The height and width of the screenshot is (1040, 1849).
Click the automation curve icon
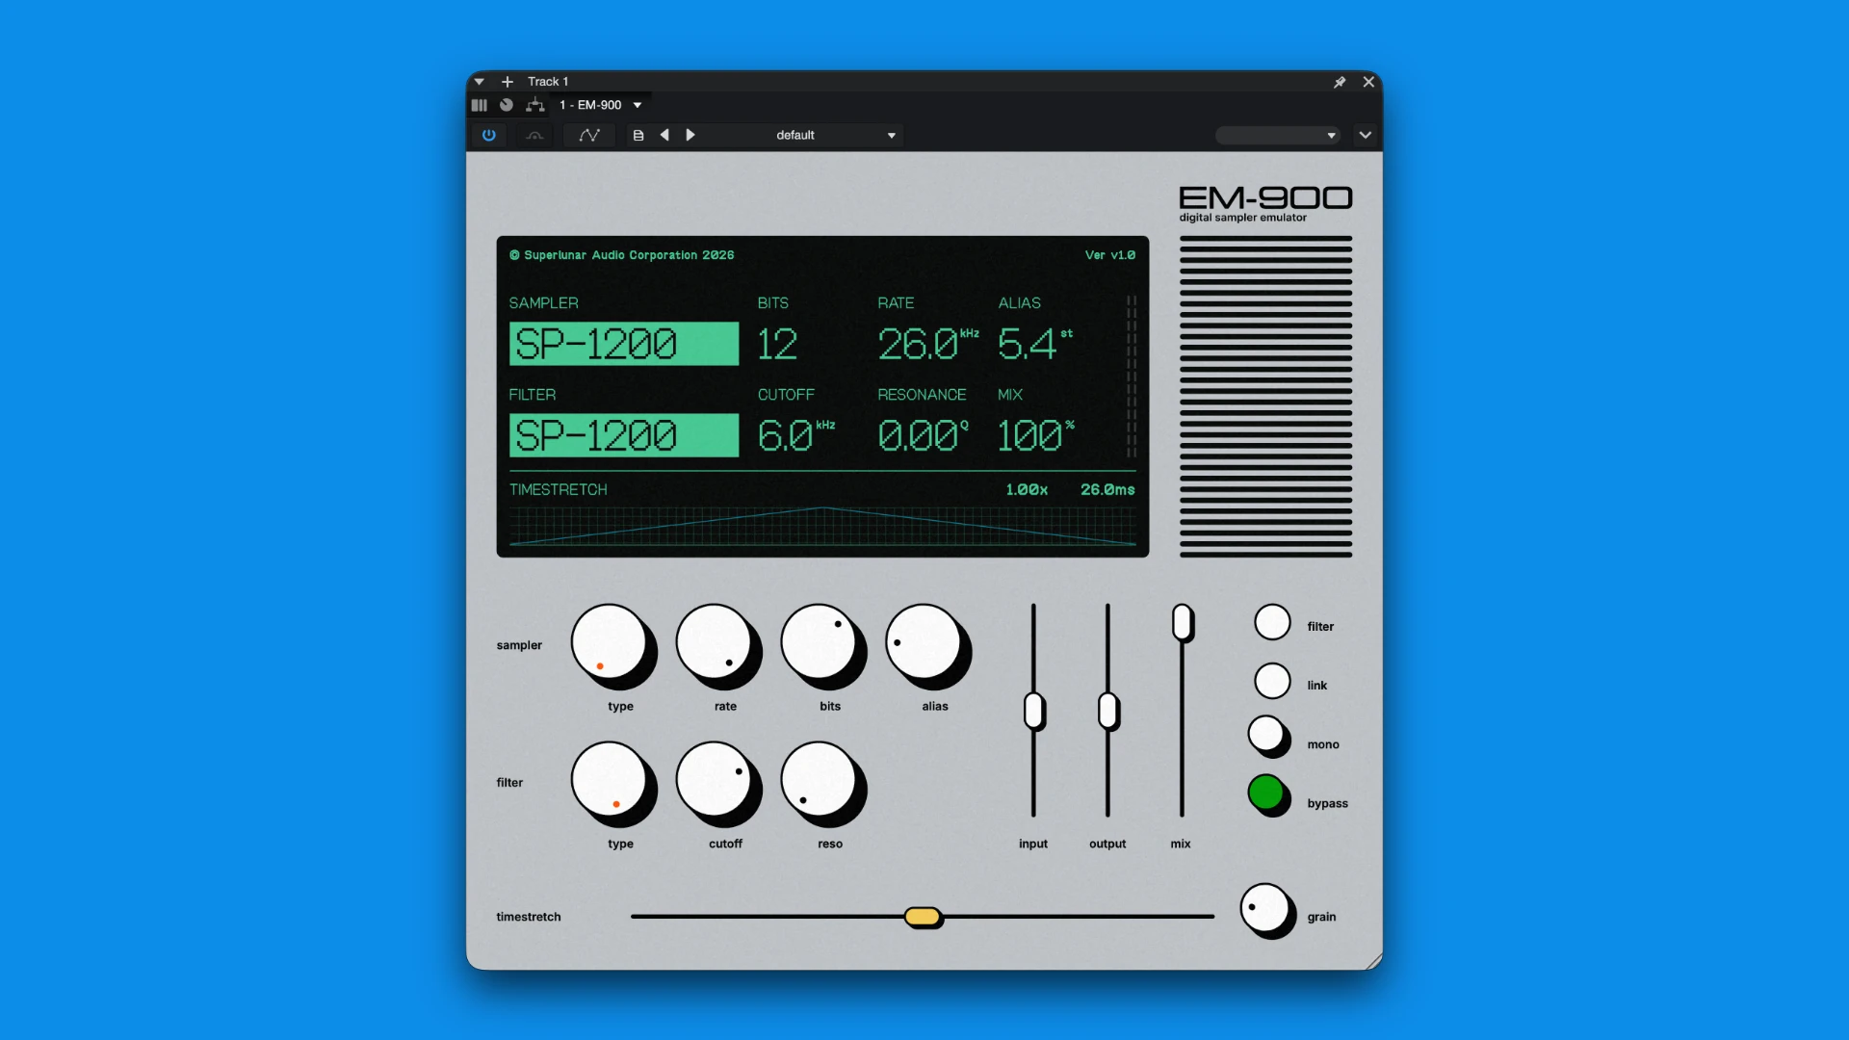pyautogui.click(x=589, y=135)
